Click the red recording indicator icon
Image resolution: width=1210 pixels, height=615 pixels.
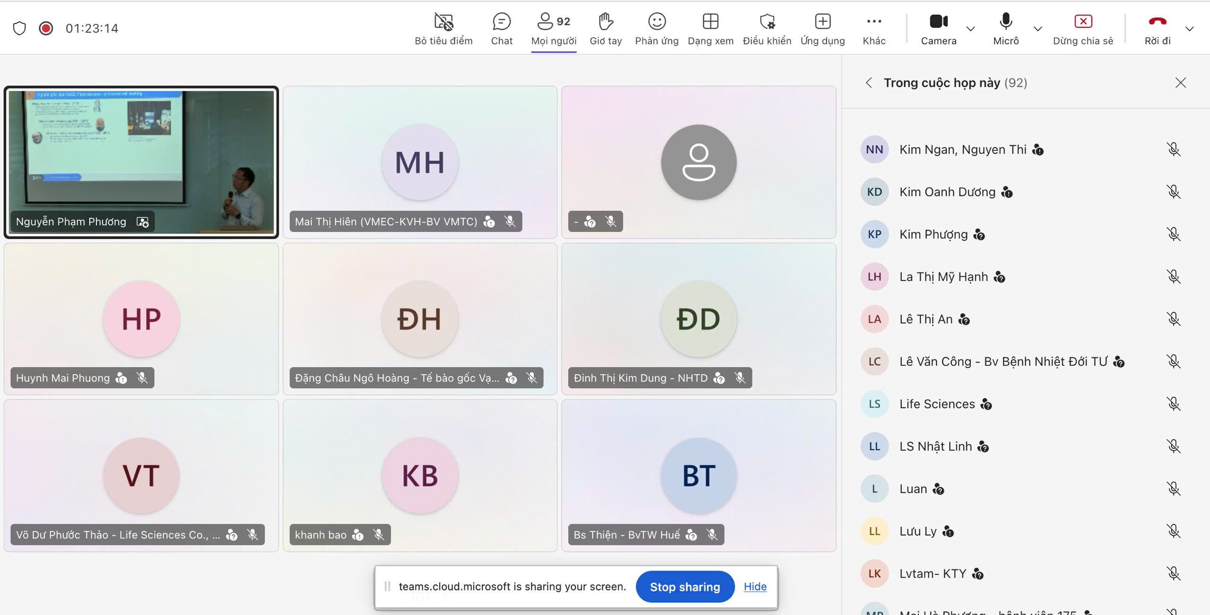(46, 28)
